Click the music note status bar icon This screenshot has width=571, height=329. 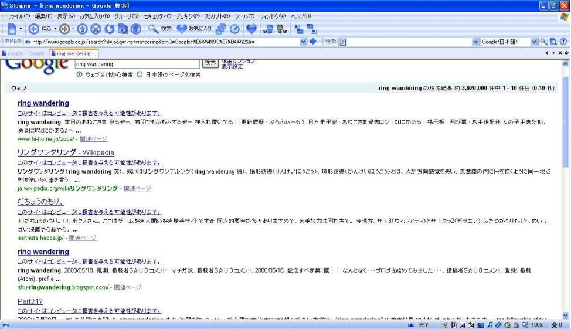click(x=490, y=325)
